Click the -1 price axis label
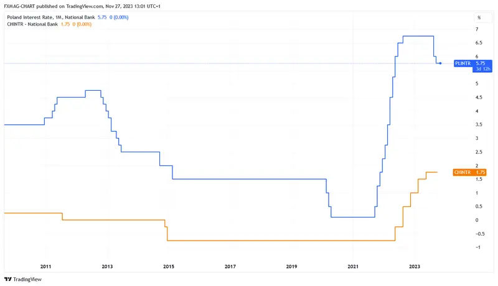Viewport: 498px width, 286px height. coord(478,247)
